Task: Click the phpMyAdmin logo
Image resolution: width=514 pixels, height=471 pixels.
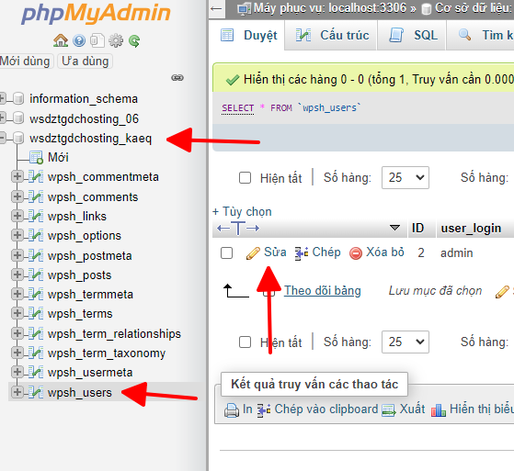Action: tap(96, 14)
